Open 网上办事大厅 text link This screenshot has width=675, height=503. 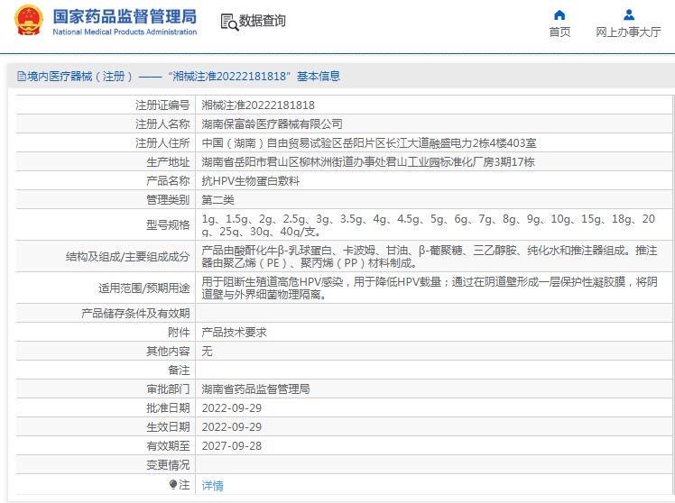(x=628, y=32)
